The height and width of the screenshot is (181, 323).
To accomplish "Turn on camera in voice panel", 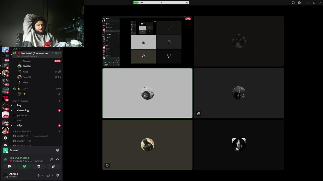I will pos(10,166).
